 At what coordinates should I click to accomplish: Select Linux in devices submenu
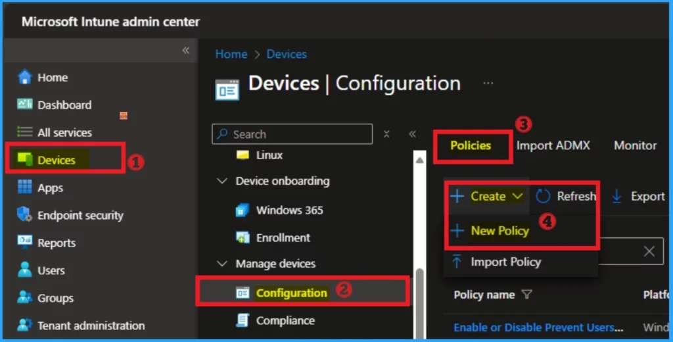pos(269,155)
